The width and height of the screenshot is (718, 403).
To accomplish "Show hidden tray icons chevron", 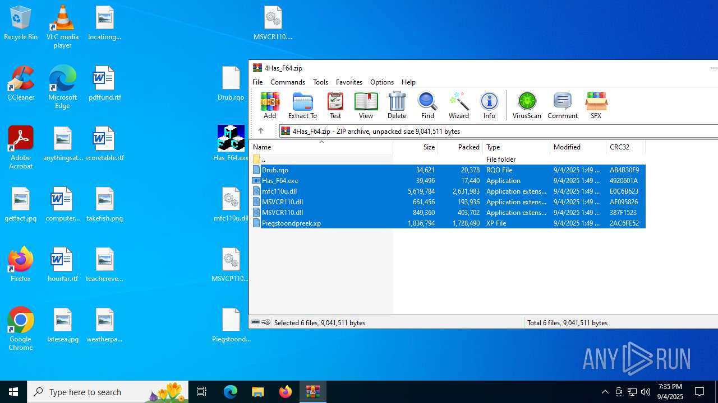I will (605, 392).
